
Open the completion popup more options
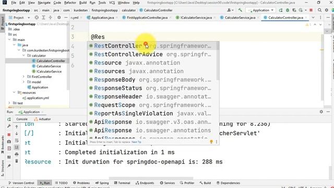(x=217, y=142)
